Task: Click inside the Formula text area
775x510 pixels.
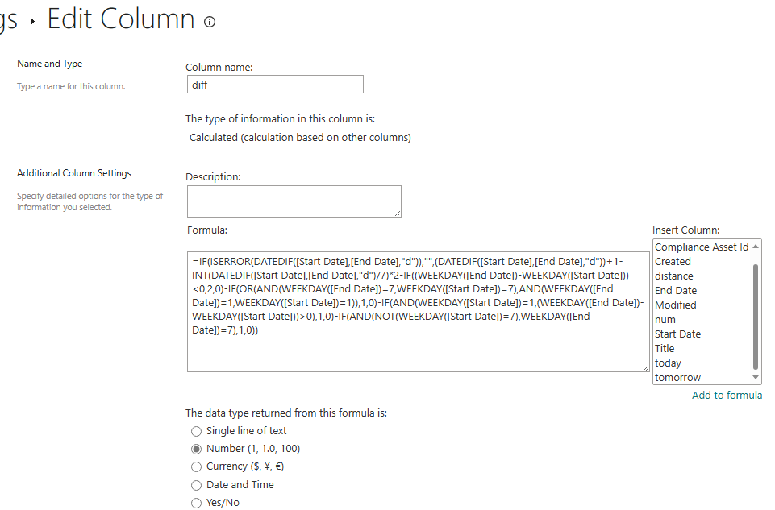Action: (418, 312)
